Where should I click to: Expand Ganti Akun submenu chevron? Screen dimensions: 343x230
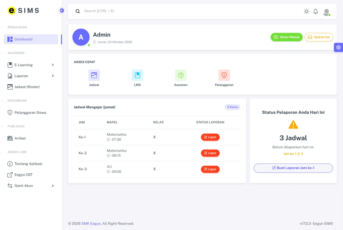tap(53, 185)
